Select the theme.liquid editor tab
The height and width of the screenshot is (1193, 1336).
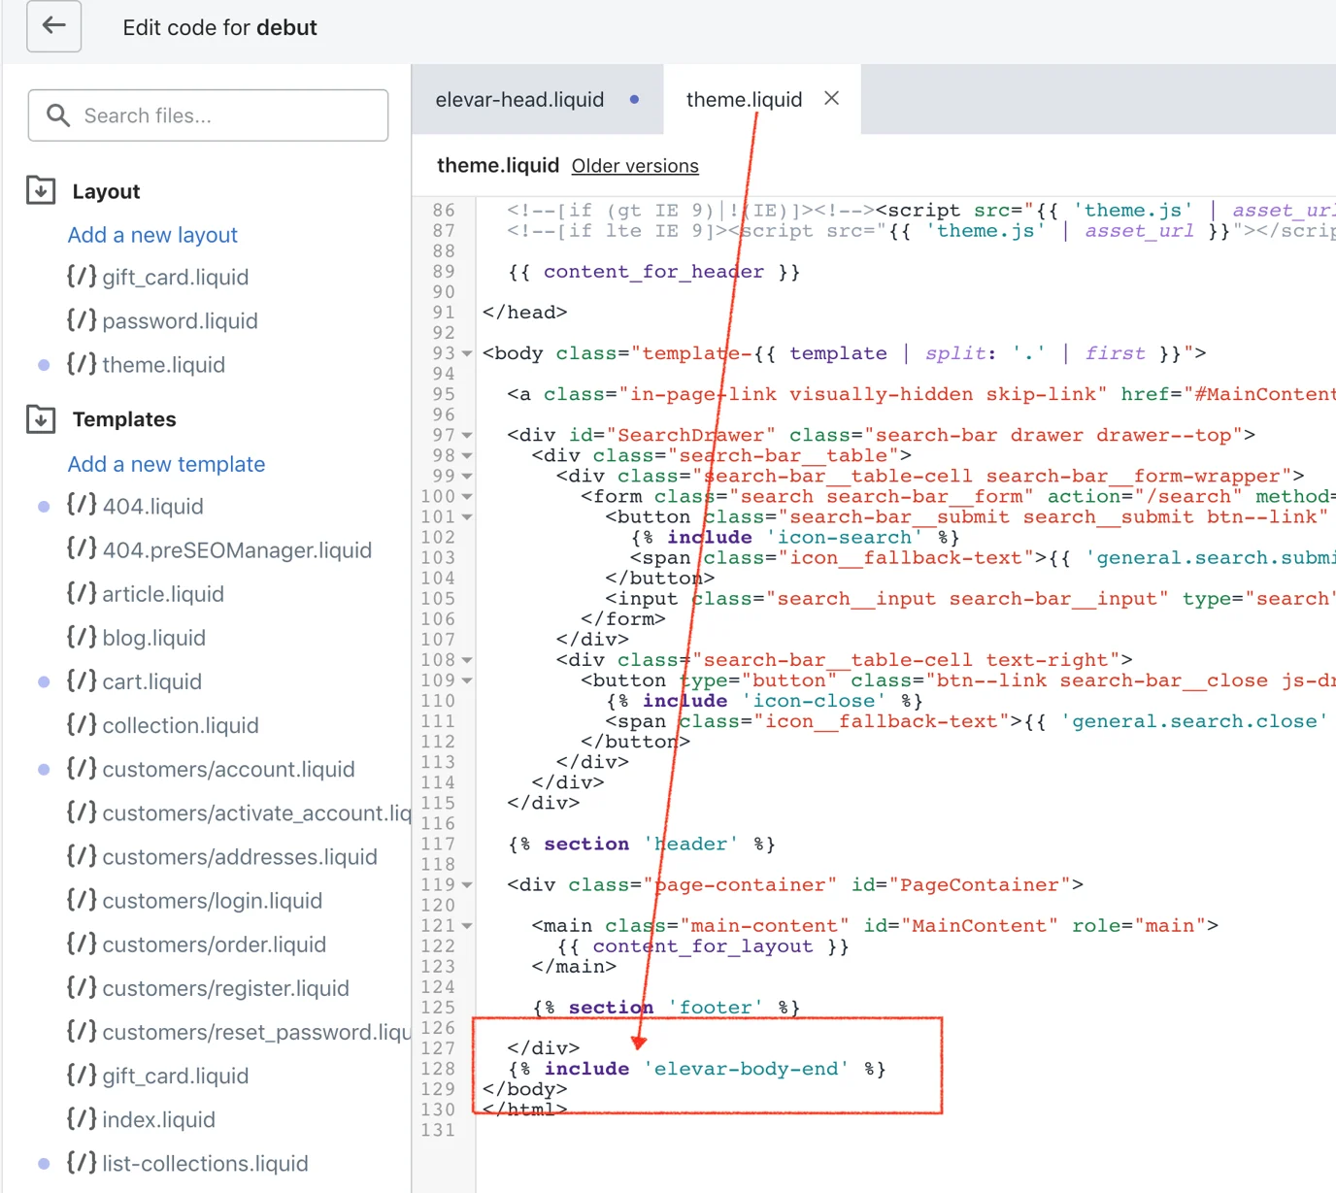pos(744,99)
